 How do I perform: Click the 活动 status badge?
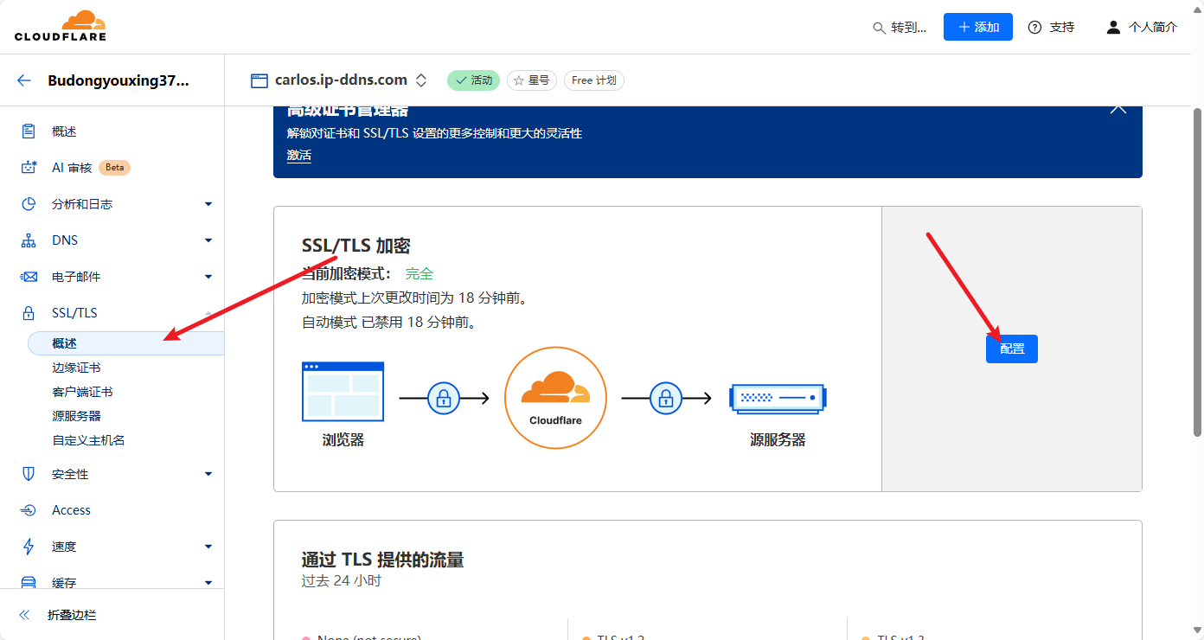473,80
